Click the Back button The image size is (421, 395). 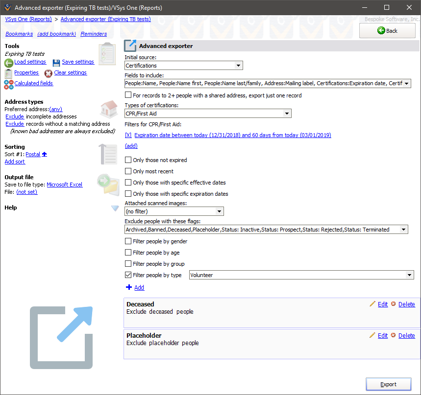pyautogui.click(x=387, y=30)
